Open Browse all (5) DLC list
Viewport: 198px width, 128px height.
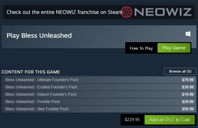[180, 71]
